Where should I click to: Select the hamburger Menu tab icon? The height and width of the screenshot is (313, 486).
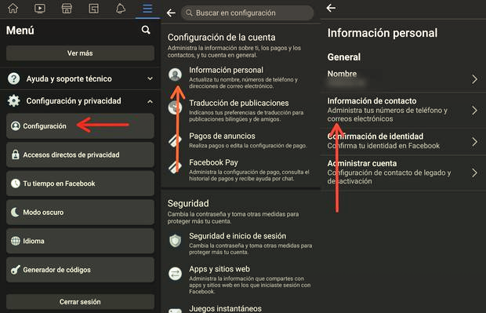(x=147, y=9)
